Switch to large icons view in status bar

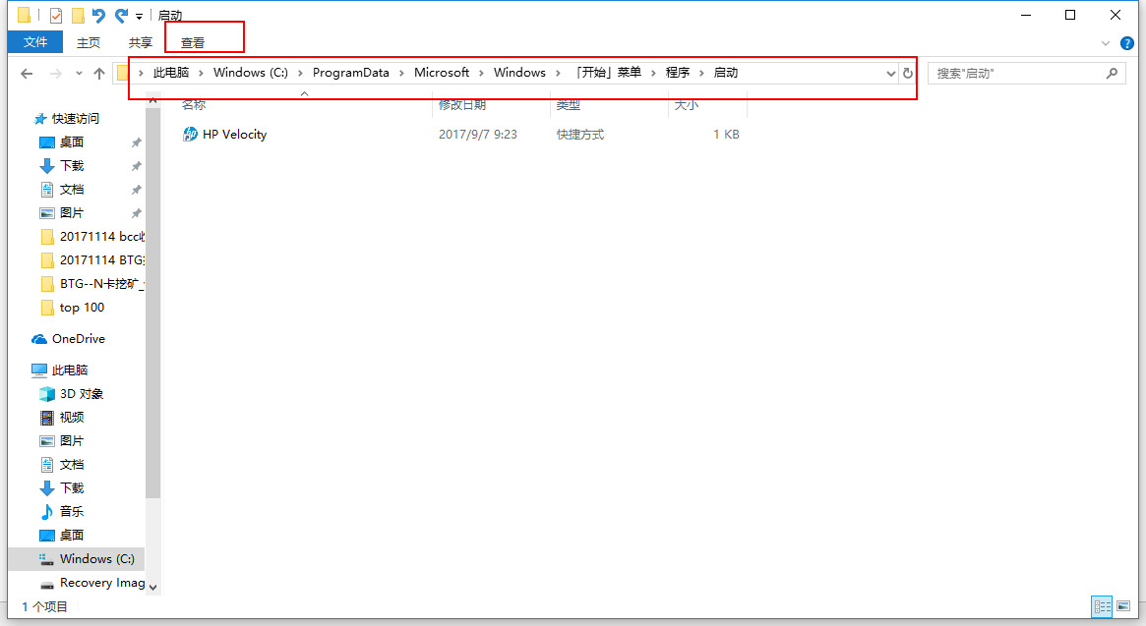point(1123,606)
